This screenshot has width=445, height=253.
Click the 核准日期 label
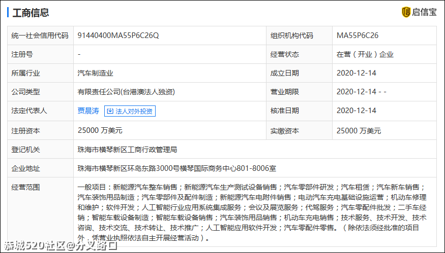tap(285, 111)
